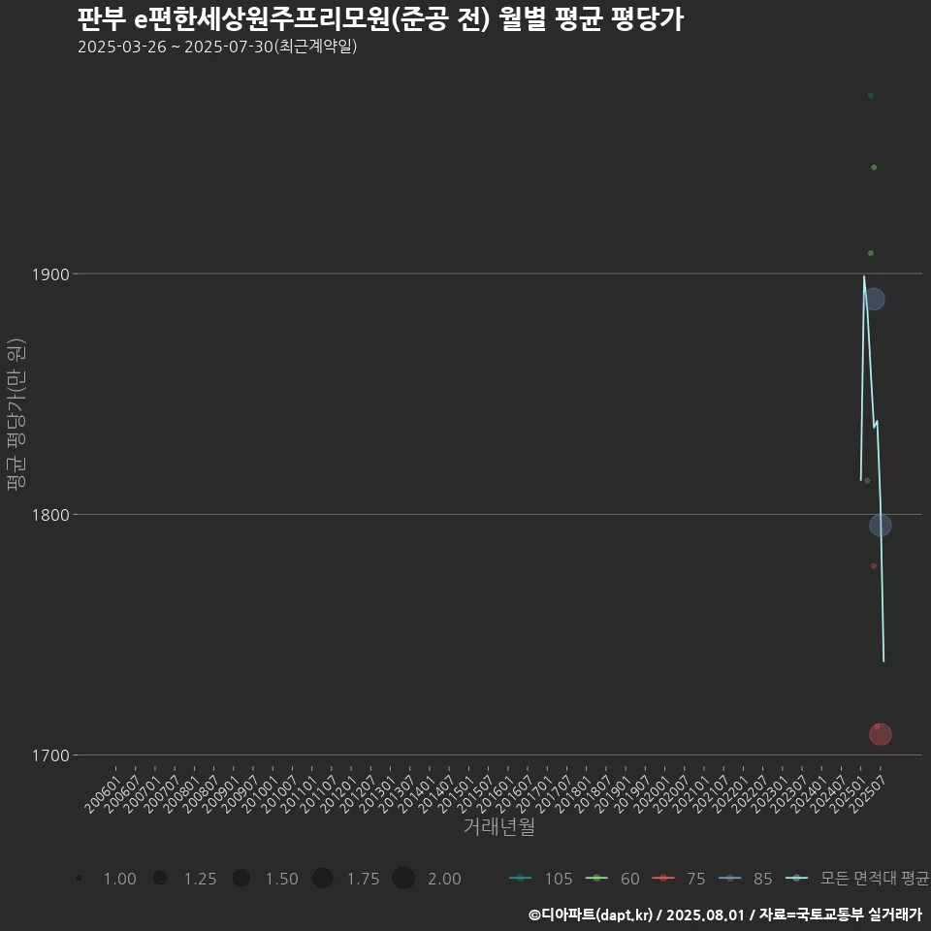The image size is (931, 931).
Task: Click the '1.50' size legend label
Action: click(x=281, y=879)
